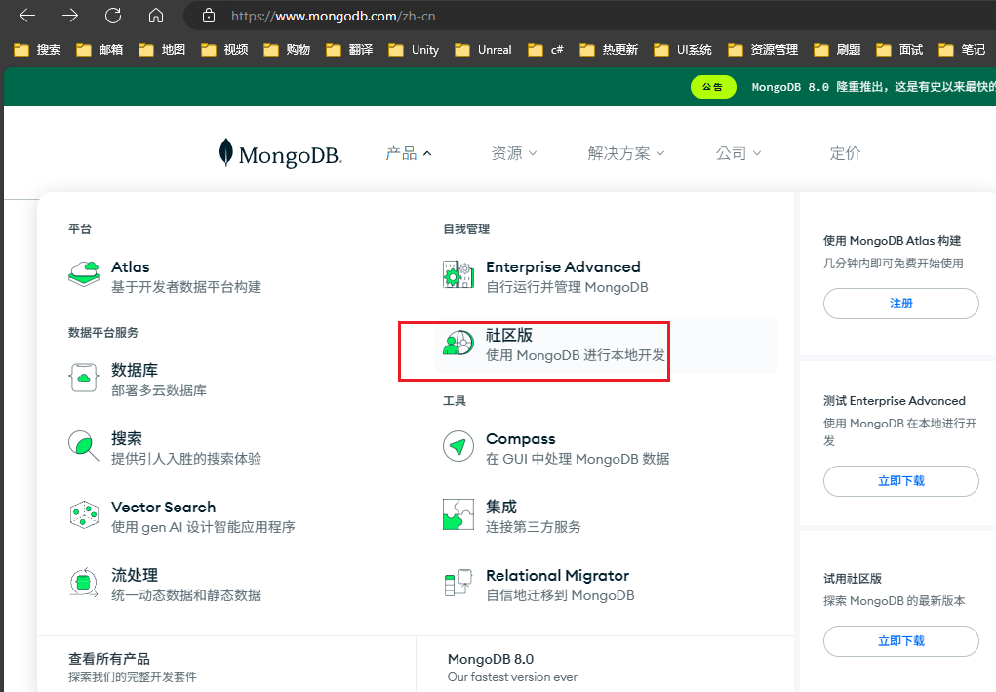Expand the 解决方案 solutions dropdown
996x692 pixels.
coord(625,153)
